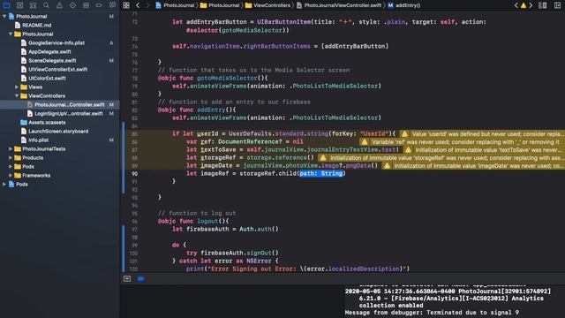Open the Project navigator tab

[x=6, y=5]
